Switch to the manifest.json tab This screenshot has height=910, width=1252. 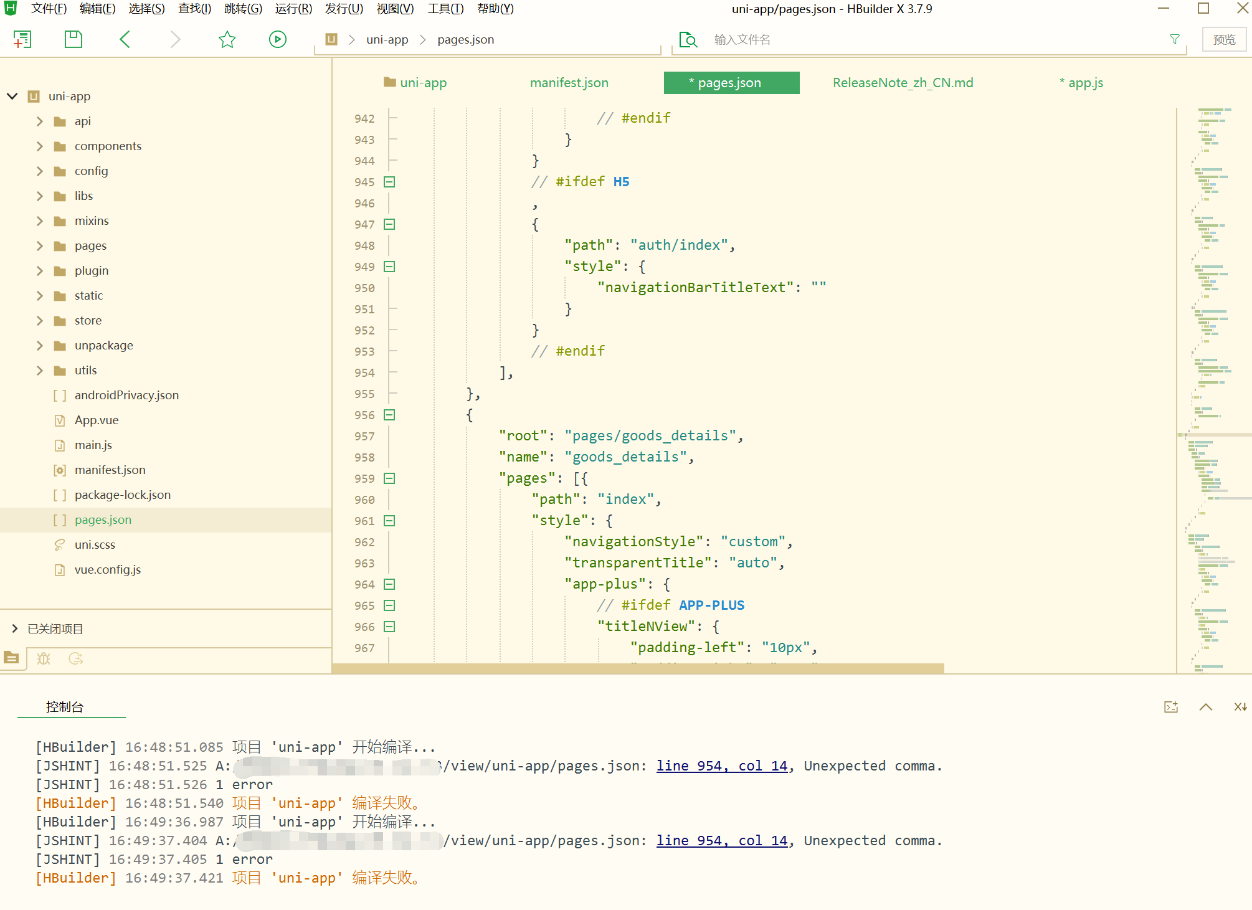tap(569, 83)
